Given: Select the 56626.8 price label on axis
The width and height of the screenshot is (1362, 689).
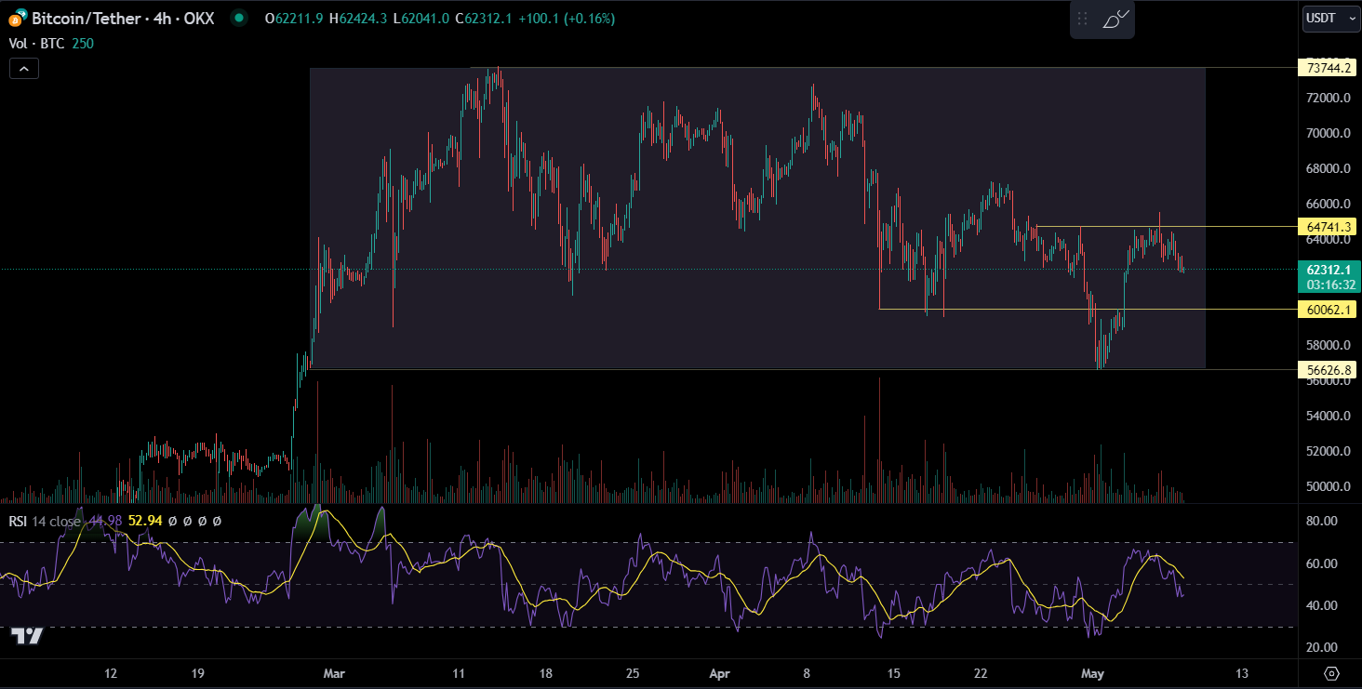Looking at the screenshot, I should click(x=1329, y=370).
